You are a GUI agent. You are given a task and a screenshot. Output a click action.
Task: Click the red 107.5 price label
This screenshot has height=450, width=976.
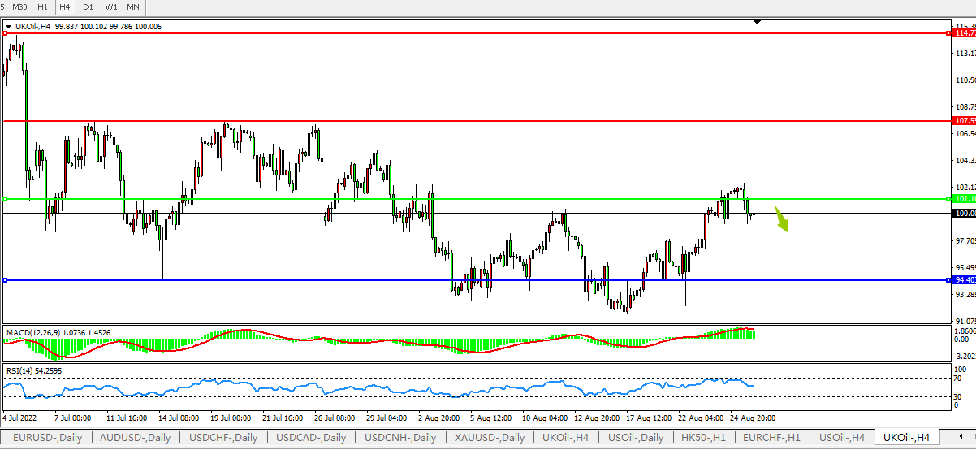coord(965,120)
